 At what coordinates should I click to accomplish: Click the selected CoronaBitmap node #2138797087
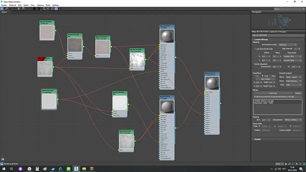(x=49, y=99)
